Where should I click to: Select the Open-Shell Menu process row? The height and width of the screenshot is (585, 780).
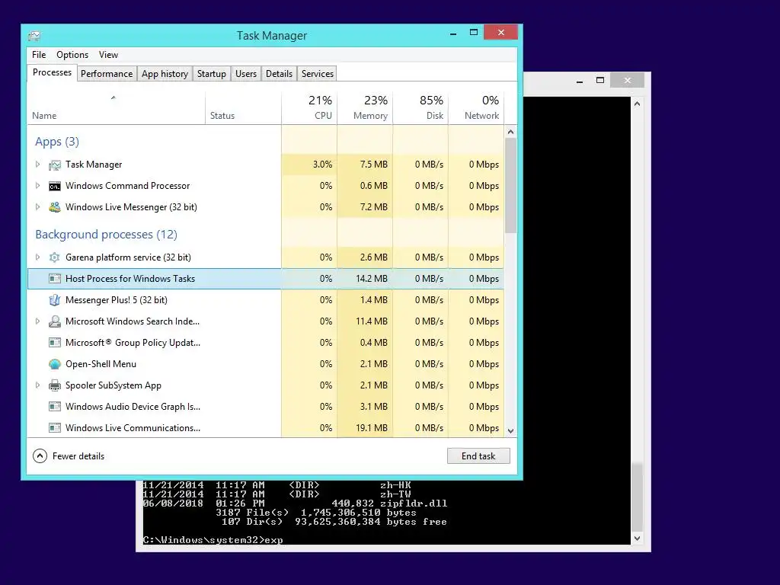pyautogui.click(x=266, y=364)
